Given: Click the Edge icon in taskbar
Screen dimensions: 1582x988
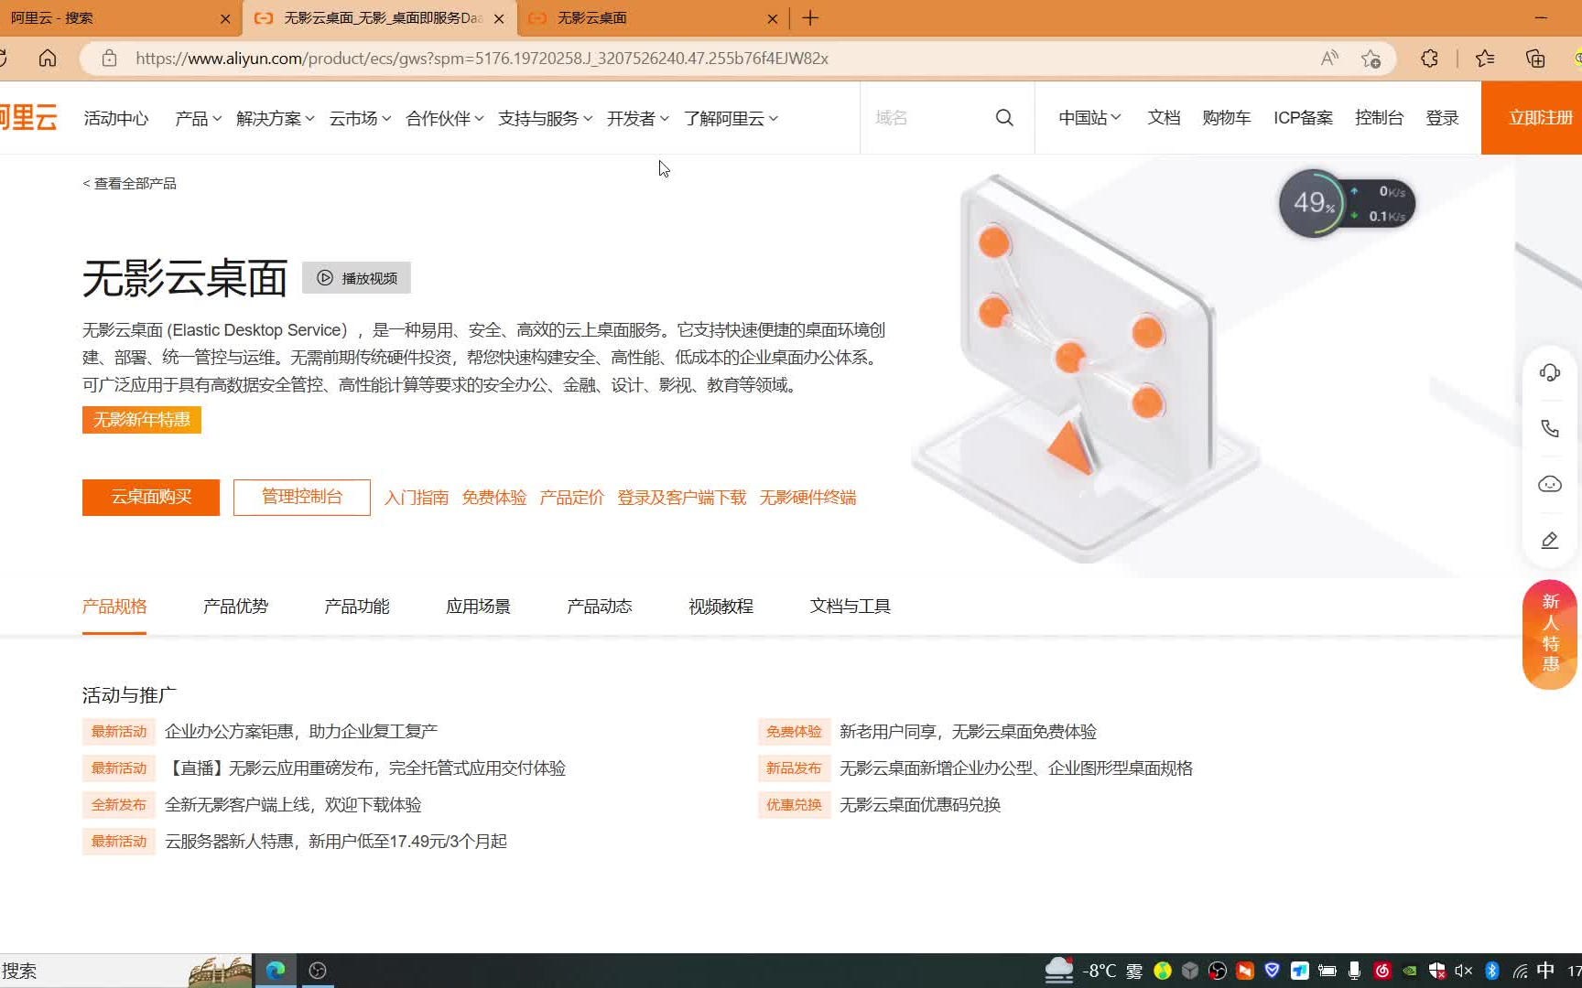Looking at the screenshot, I should (x=276, y=970).
